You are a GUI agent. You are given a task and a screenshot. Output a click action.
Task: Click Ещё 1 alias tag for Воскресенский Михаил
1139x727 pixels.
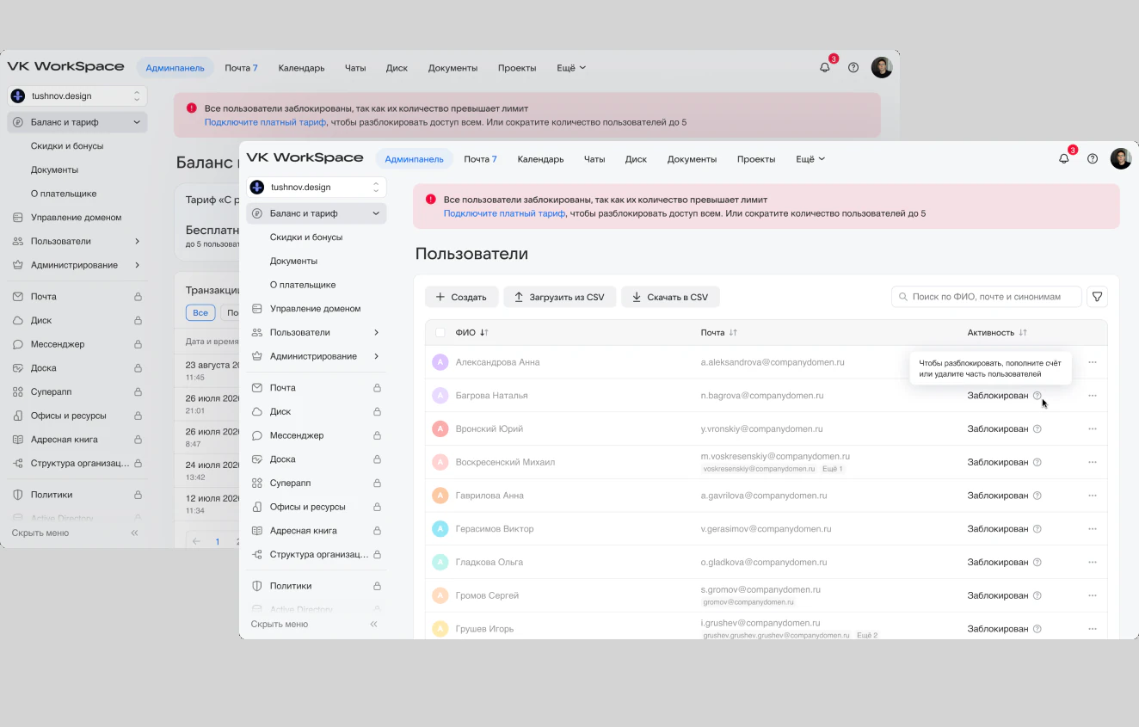[x=832, y=469]
